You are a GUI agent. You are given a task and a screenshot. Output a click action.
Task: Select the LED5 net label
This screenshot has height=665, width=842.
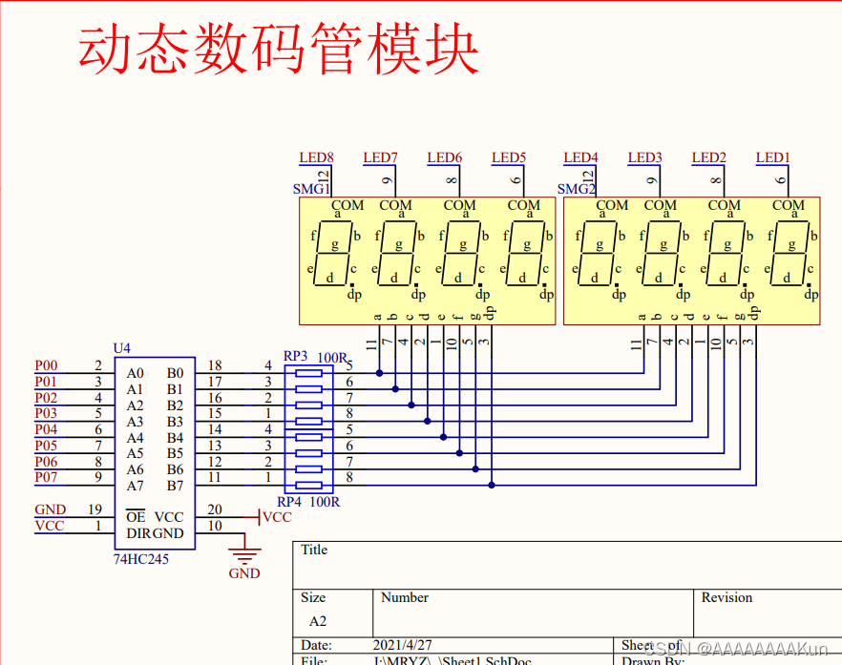509,157
